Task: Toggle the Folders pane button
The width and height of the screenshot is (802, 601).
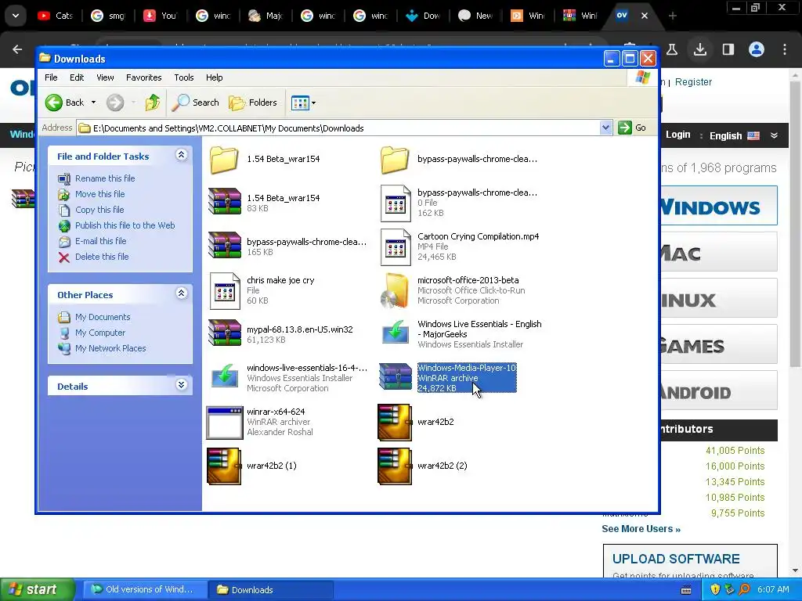Action: coord(253,103)
